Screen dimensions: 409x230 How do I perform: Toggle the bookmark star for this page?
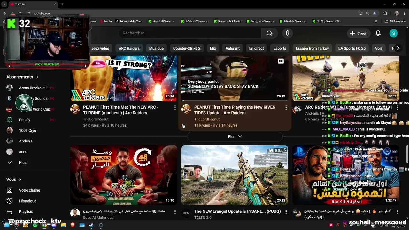click(374, 13)
